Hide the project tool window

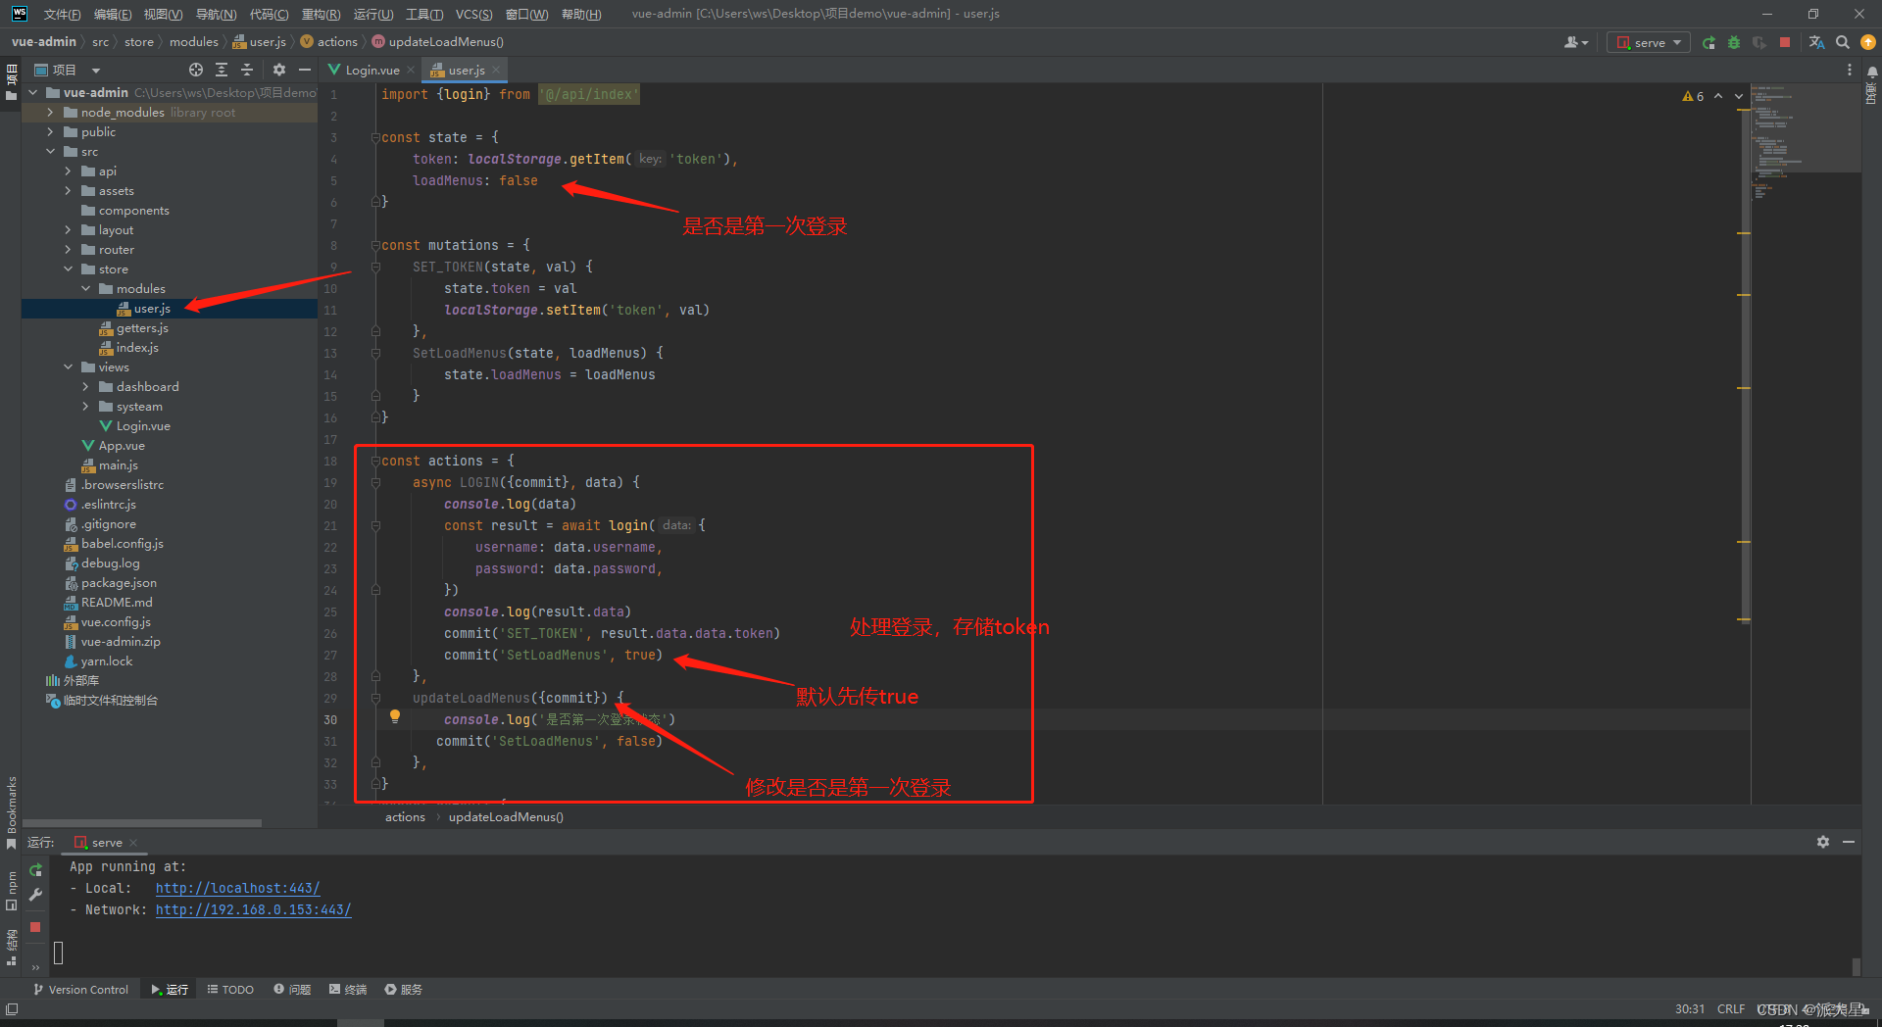coord(305,70)
